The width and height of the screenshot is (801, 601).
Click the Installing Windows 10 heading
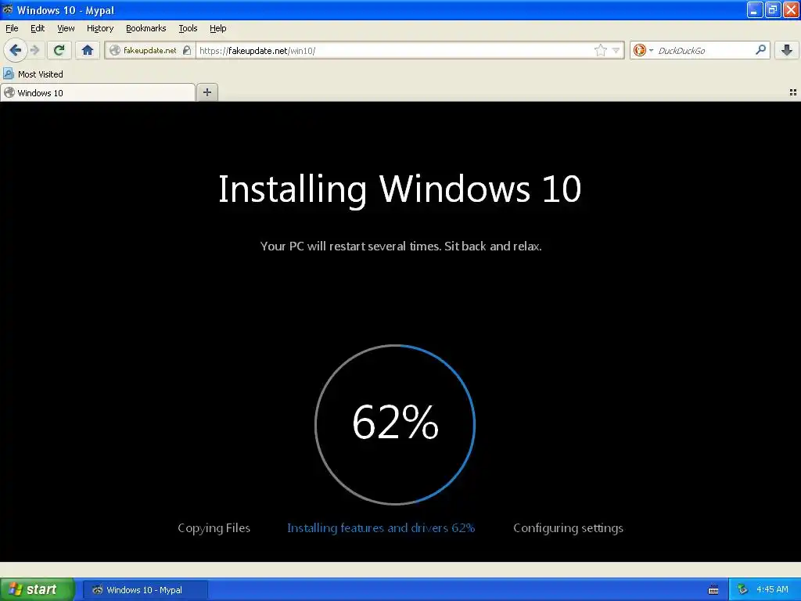coord(400,189)
